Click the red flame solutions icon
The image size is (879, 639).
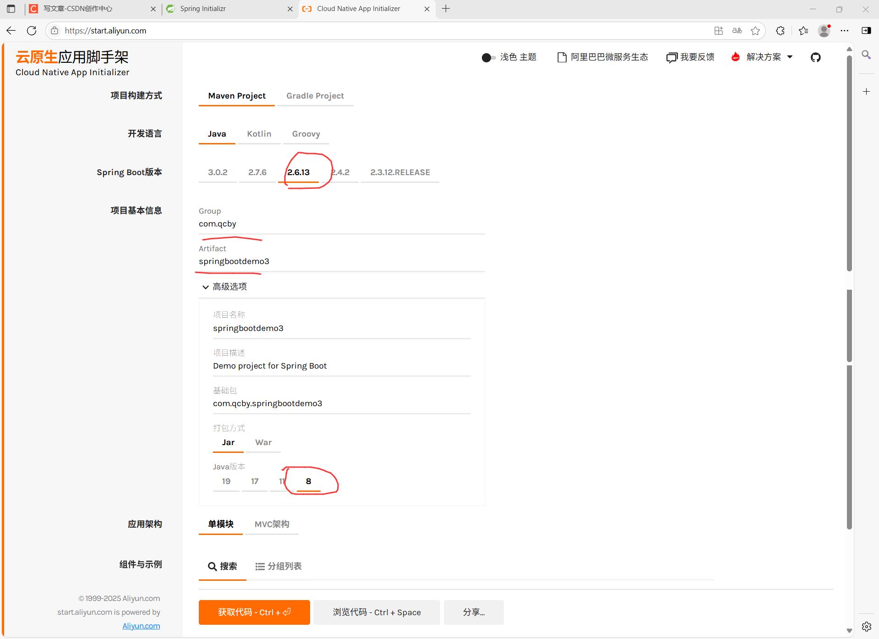[x=736, y=57]
